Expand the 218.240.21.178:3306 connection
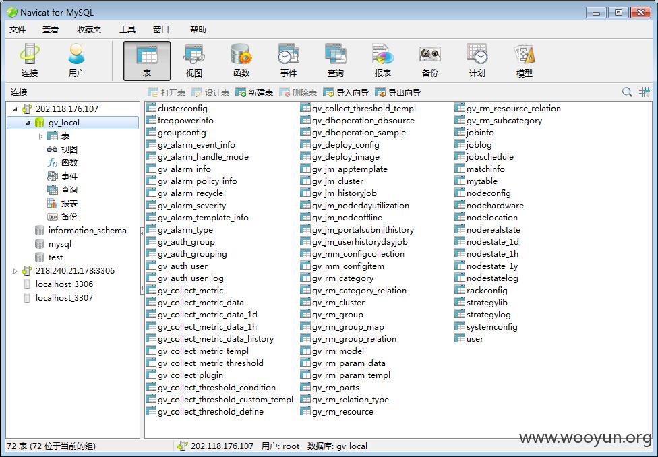This screenshot has height=457, width=658. point(15,271)
